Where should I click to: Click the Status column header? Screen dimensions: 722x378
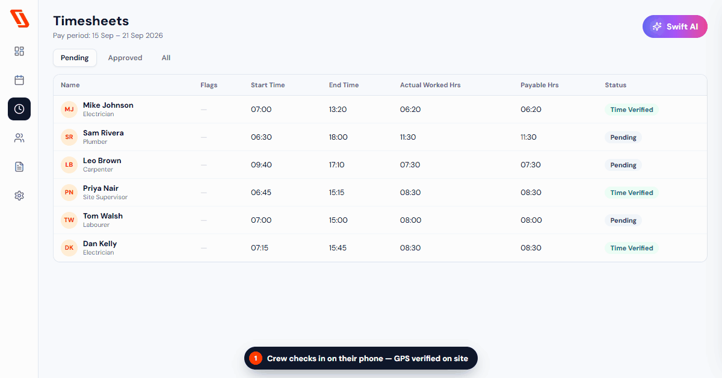click(616, 85)
